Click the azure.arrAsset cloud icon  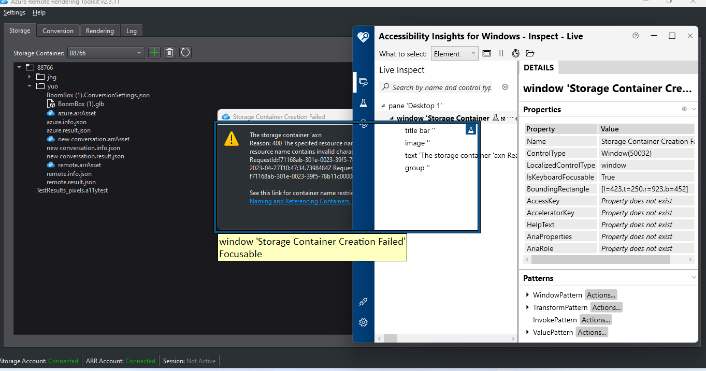coord(51,113)
